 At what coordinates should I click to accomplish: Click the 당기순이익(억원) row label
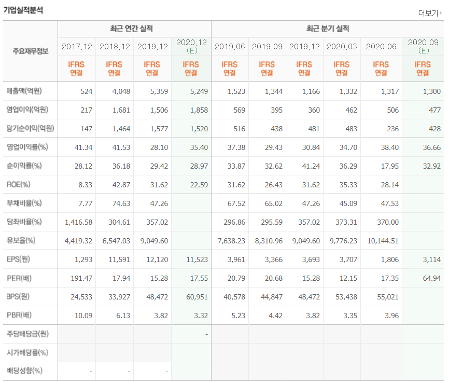31,128
